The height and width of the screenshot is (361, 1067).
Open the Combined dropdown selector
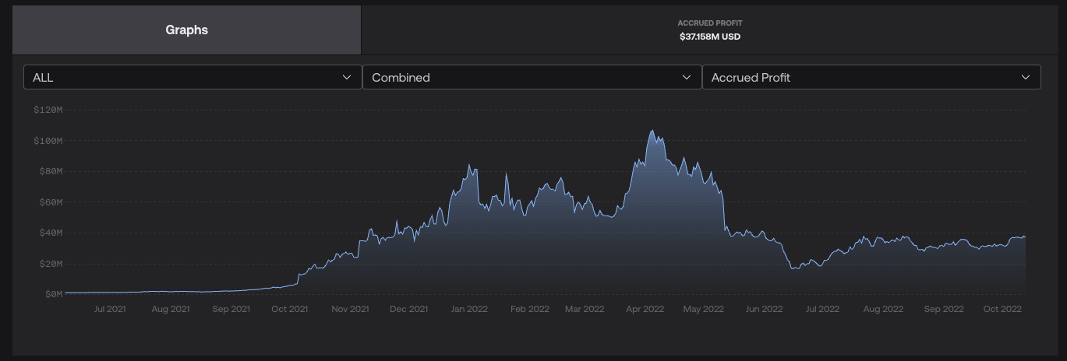(x=532, y=77)
